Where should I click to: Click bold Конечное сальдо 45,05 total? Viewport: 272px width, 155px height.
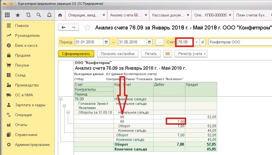pos(201,149)
